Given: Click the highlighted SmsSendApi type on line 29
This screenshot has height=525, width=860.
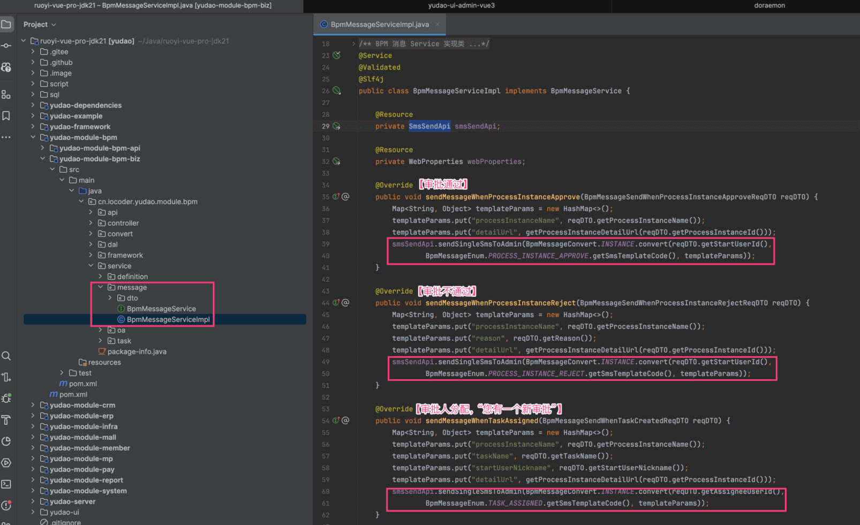Looking at the screenshot, I should tap(429, 126).
